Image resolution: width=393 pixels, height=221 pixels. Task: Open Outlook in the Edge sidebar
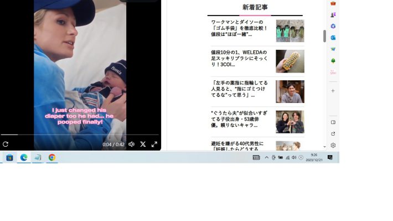[x=333, y=38]
